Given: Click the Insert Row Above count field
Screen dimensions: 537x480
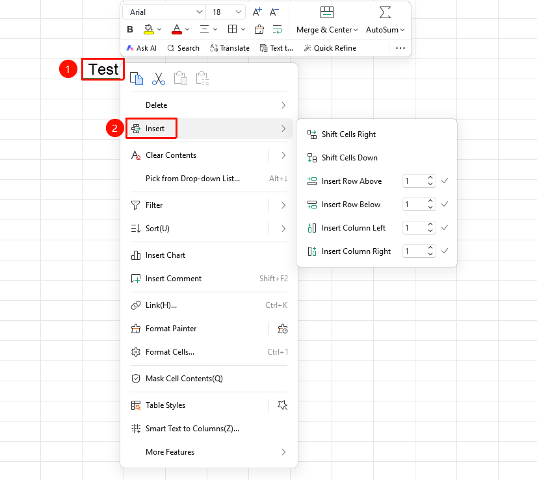Looking at the screenshot, I should (419, 181).
